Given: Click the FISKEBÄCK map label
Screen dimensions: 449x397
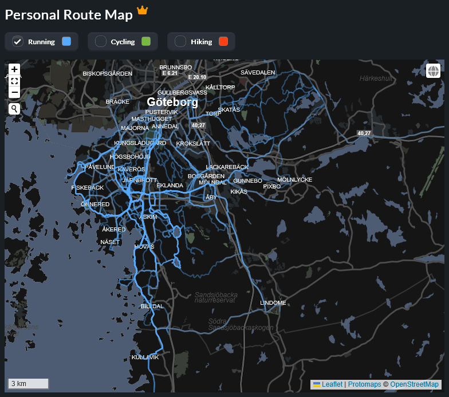Looking at the screenshot, I should [x=87, y=188].
